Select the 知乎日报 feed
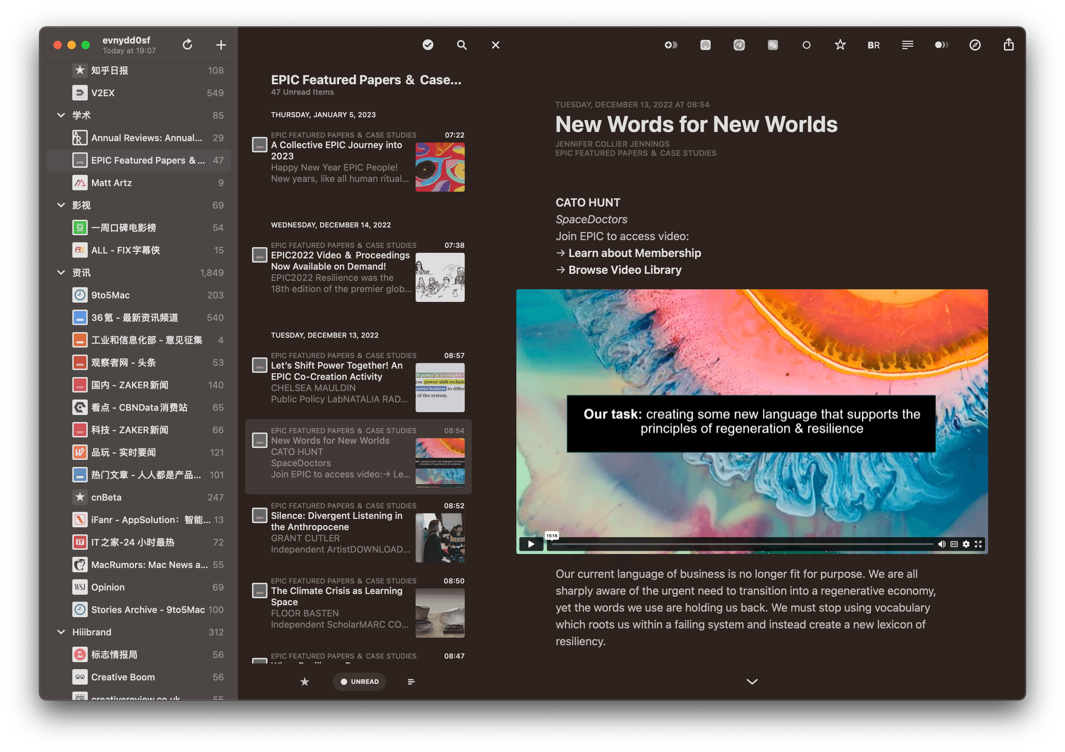 [x=138, y=70]
